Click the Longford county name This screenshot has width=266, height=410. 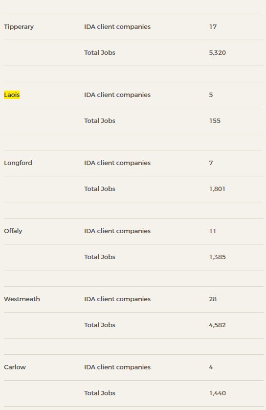point(18,163)
